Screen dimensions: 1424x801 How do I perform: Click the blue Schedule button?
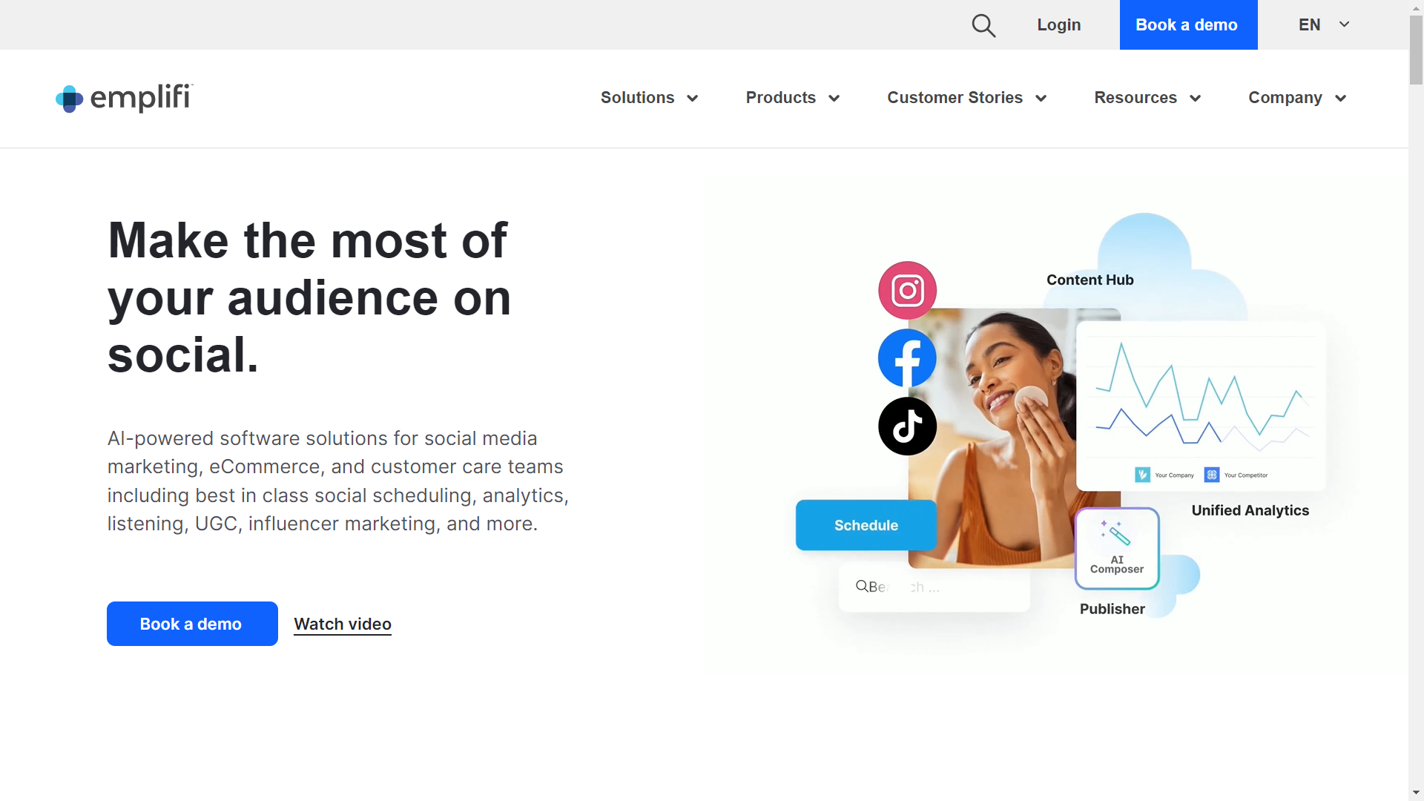tap(866, 525)
